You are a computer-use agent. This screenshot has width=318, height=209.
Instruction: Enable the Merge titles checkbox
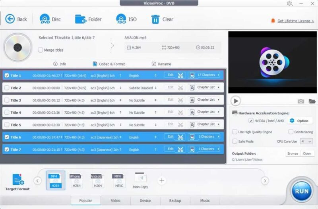pyautogui.click(x=41, y=50)
